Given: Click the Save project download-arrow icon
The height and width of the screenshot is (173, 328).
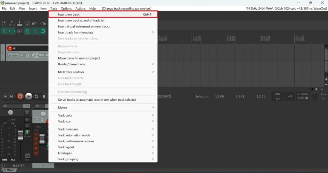Looking at the screenshot, I should 20,23.
